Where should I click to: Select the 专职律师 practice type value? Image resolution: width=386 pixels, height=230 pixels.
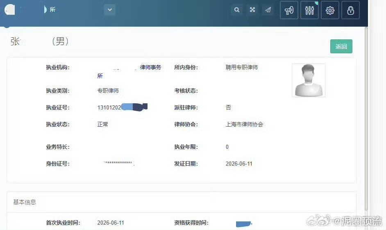[108, 91]
